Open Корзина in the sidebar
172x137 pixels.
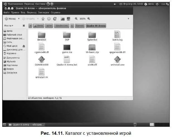[11, 53]
